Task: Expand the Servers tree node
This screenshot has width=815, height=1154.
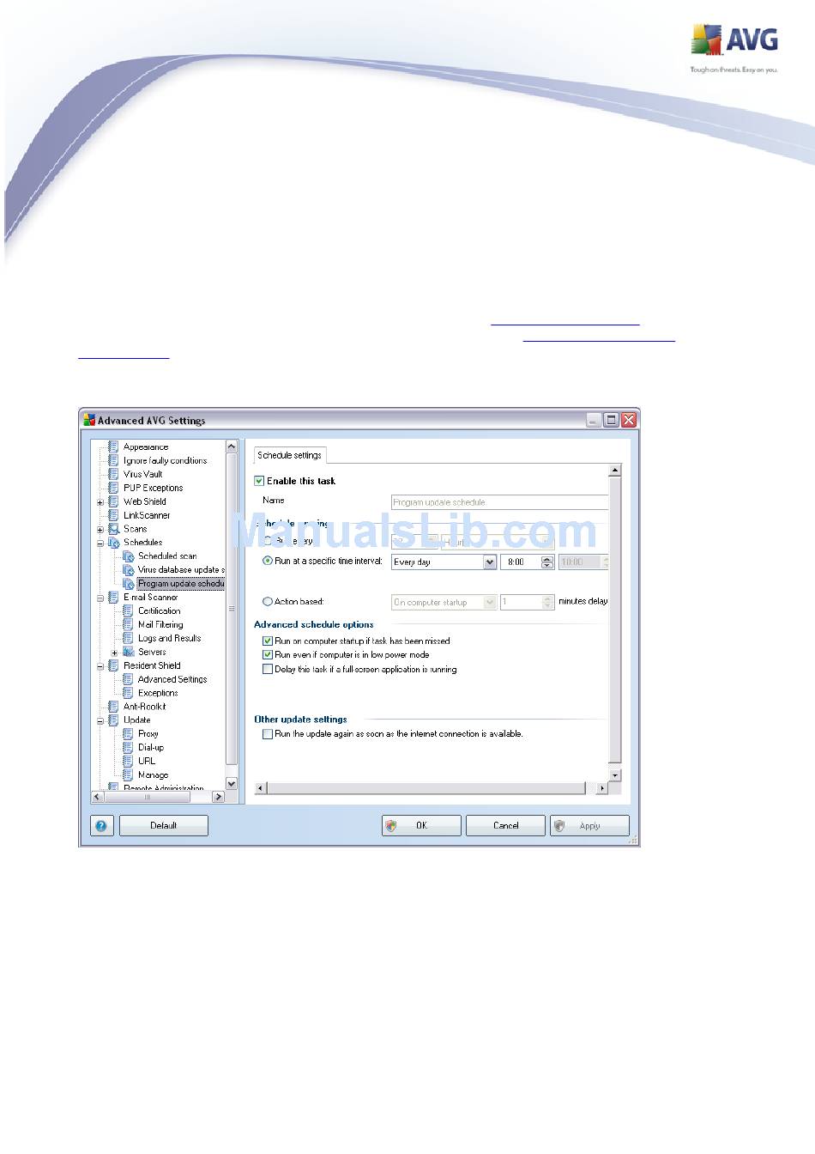Action: pyautogui.click(x=115, y=653)
